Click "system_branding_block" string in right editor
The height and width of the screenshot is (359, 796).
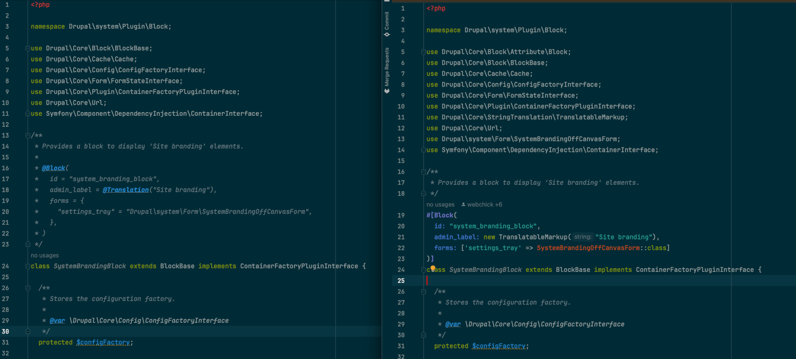click(x=493, y=226)
